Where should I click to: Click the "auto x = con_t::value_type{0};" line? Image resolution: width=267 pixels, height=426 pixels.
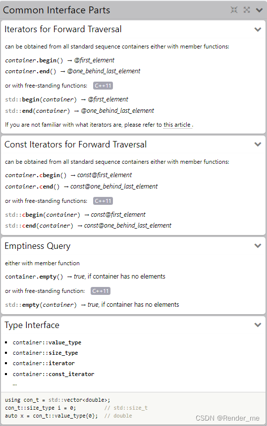[51, 416]
